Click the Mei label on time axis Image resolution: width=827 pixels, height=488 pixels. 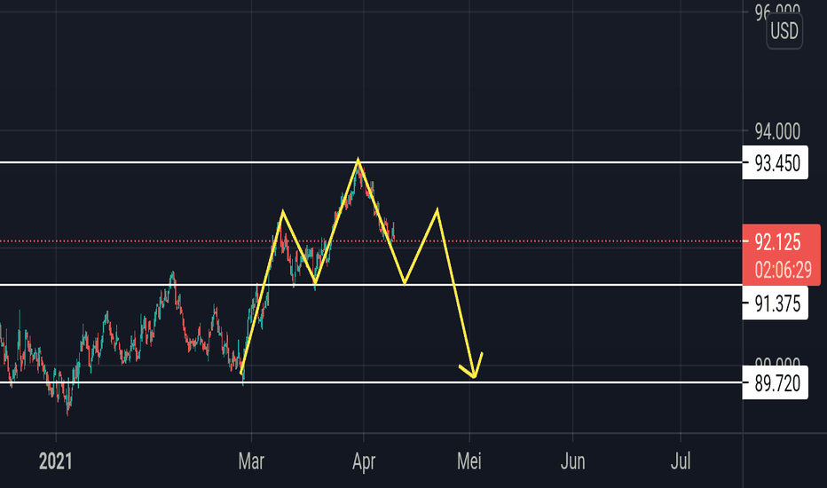tap(469, 461)
